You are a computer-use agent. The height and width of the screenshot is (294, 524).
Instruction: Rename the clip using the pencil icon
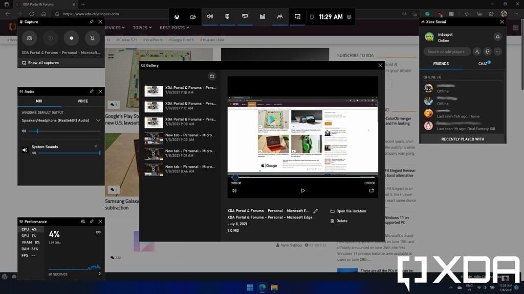pos(316,211)
